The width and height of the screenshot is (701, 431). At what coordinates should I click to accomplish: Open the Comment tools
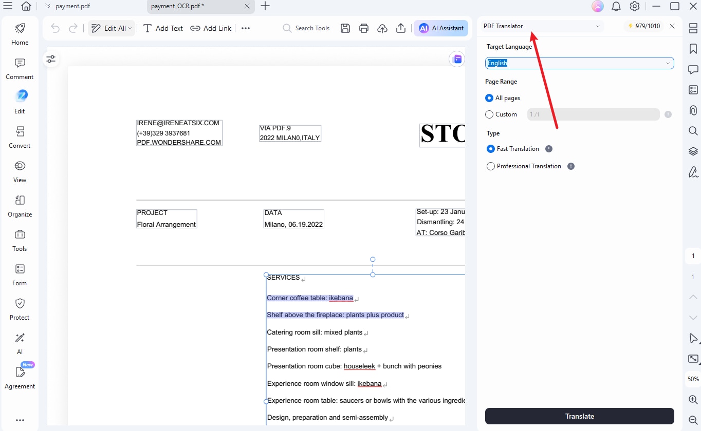coord(20,68)
